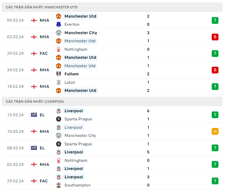Click the green T badge for Everton match
225x193 pixels.
click(215, 20)
